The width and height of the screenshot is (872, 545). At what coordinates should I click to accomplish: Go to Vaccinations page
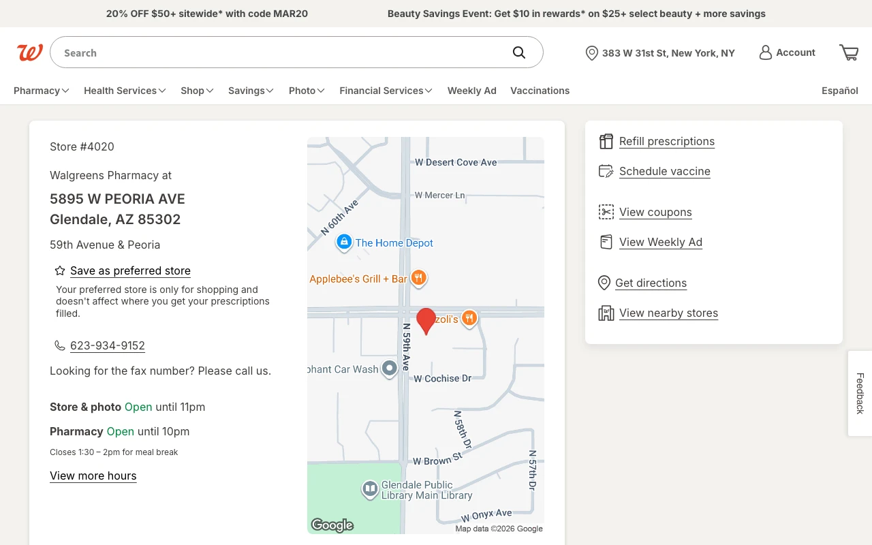(540, 91)
